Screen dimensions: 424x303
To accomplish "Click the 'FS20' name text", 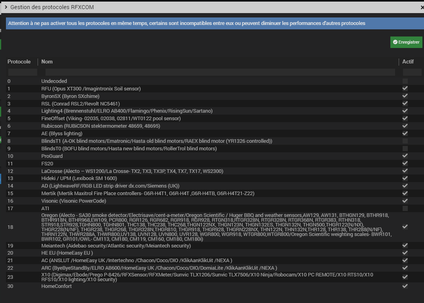I will click(47, 163).
